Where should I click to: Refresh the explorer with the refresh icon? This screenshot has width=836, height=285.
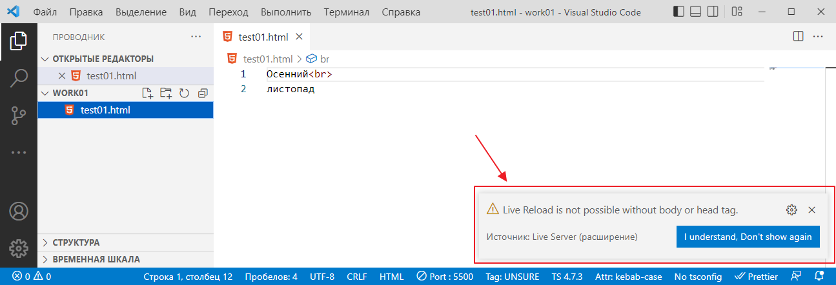[184, 93]
